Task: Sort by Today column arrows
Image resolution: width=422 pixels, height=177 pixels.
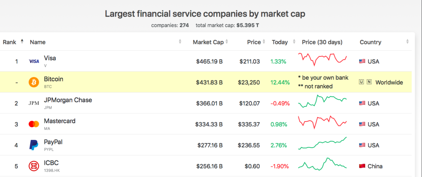Action: tap(294, 42)
